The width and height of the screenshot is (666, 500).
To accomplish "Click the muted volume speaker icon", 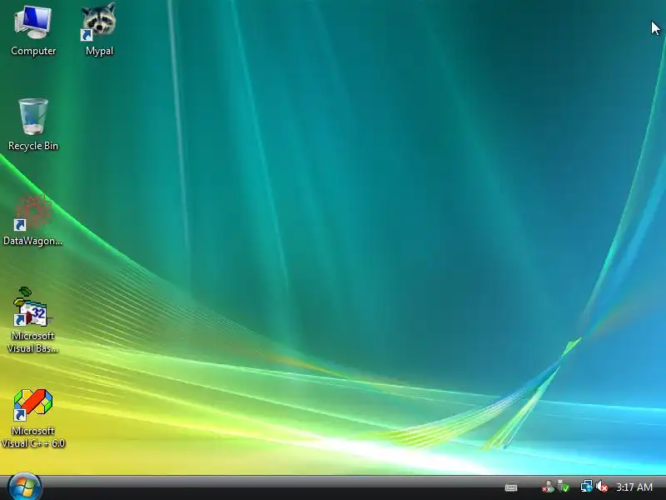I will [602, 487].
